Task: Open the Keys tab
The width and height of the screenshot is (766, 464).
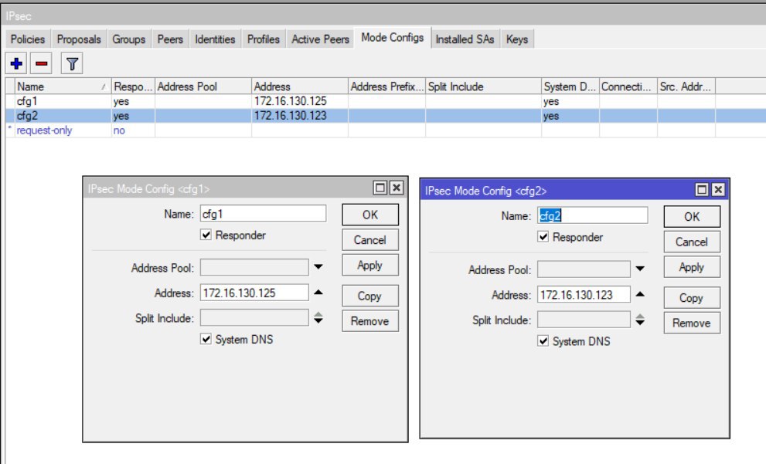Action: pos(517,39)
